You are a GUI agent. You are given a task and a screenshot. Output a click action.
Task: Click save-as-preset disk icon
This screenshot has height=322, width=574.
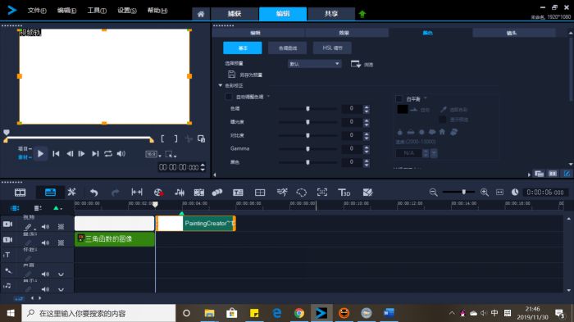231,75
